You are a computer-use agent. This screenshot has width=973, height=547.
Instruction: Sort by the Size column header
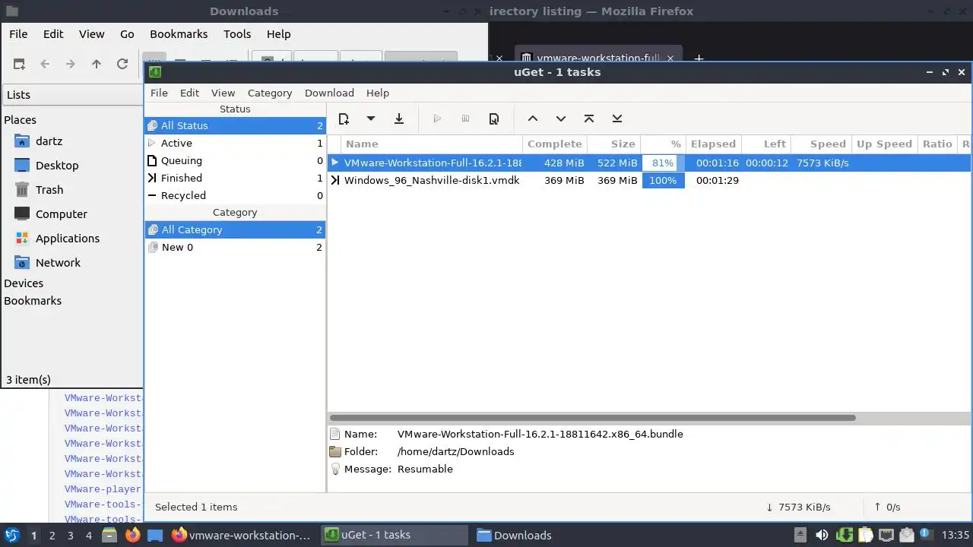(x=614, y=144)
